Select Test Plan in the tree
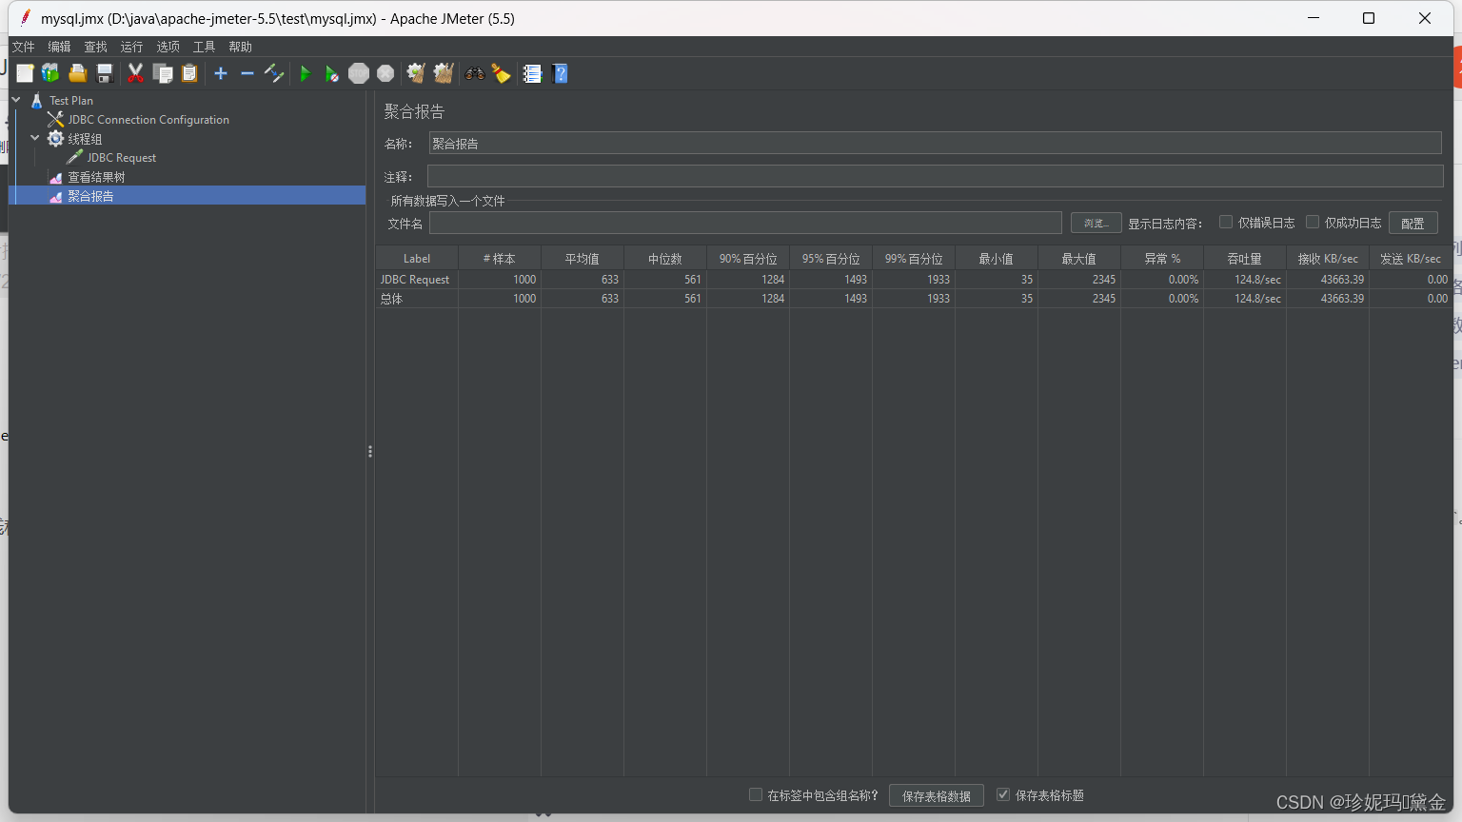Screen dimensions: 1462x822 71,100
